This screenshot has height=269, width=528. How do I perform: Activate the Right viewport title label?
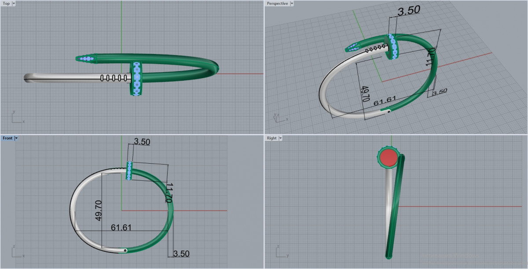coord(272,138)
